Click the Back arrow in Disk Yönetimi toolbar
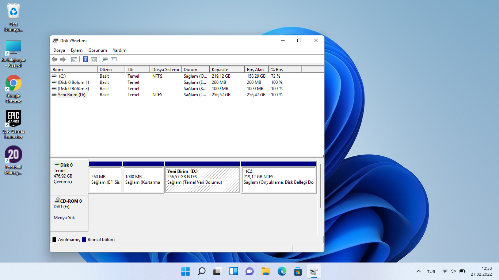The width and height of the screenshot is (499, 280). (54, 59)
